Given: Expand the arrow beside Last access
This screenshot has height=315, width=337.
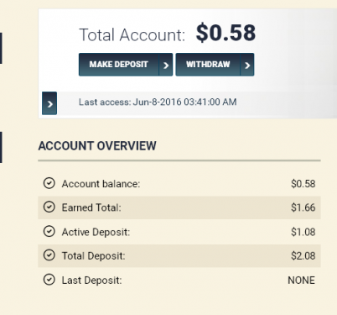Looking at the screenshot, I should click(x=49, y=103).
